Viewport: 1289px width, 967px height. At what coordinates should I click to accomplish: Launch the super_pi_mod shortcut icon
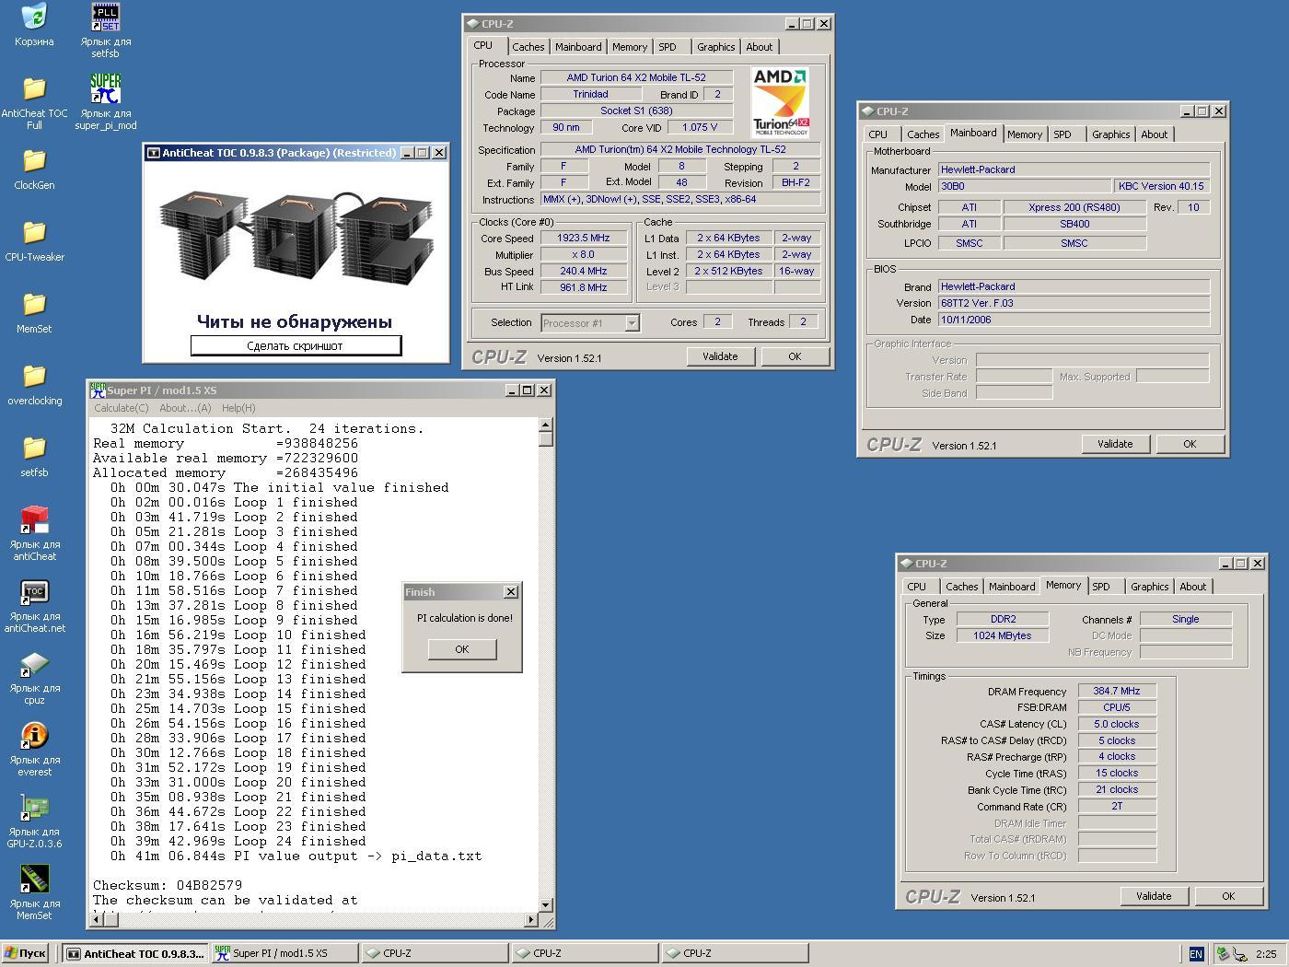tap(106, 89)
